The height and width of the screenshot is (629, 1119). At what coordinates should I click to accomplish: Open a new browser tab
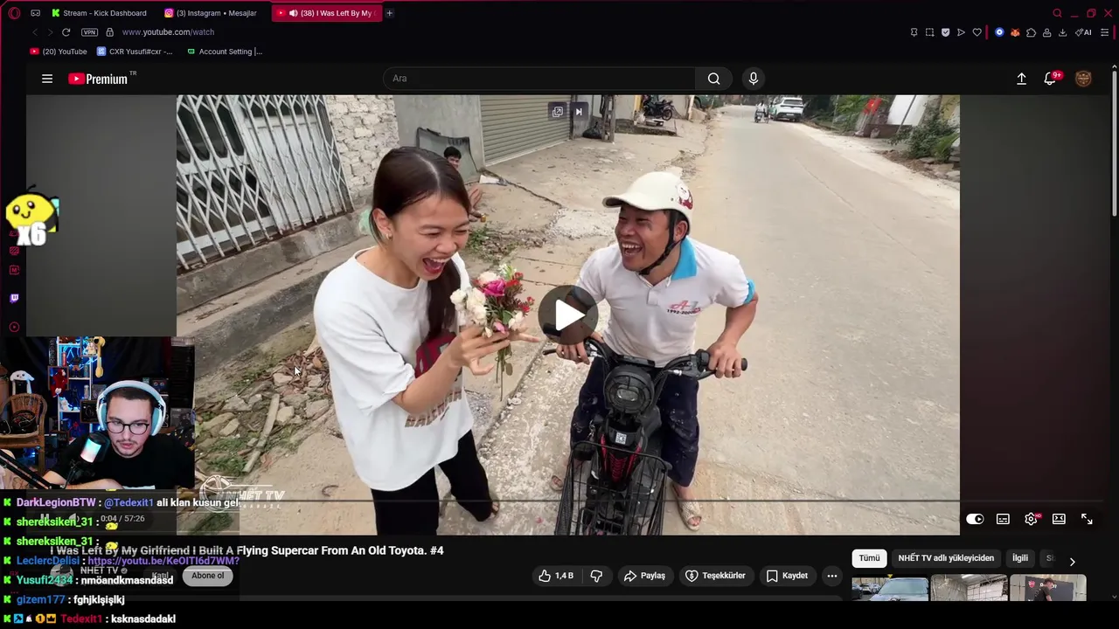(390, 13)
